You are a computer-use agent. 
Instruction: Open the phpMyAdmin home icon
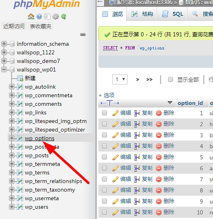[31, 16]
